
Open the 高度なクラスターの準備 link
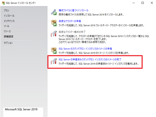point(70,21)
